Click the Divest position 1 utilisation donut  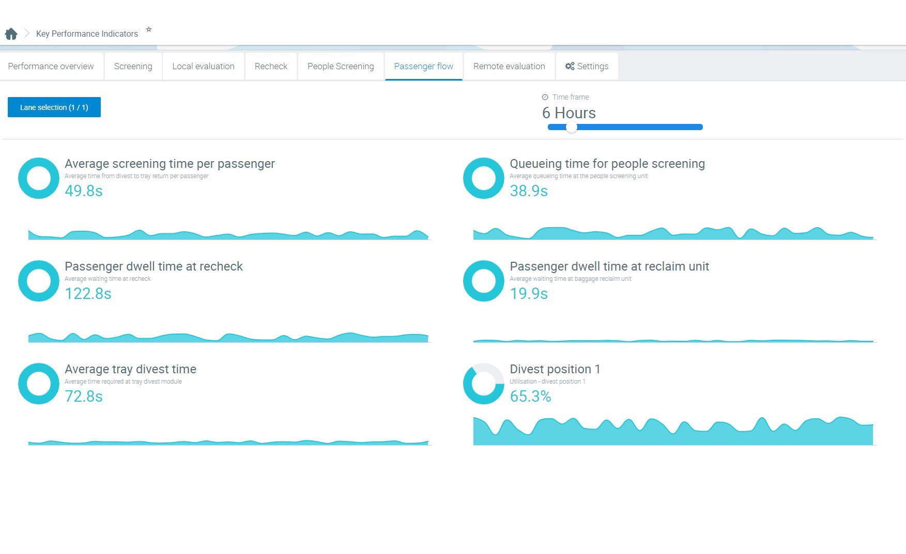(483, 384)
